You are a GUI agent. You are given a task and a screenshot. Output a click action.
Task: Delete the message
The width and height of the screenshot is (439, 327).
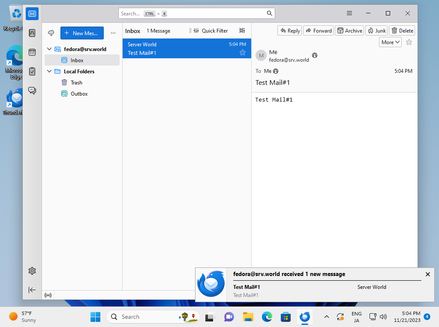click(x=402, y=30)
